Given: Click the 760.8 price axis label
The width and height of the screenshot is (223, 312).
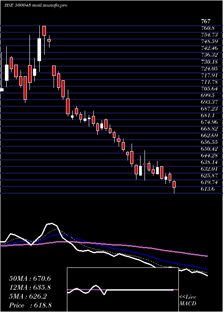Looking at the screenshot, I should coord(209,28).
